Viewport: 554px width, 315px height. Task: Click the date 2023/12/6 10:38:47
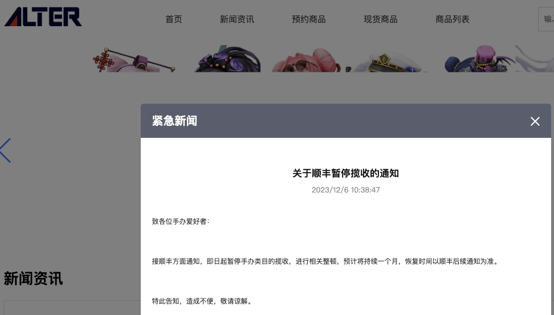(x=345, y=190)
